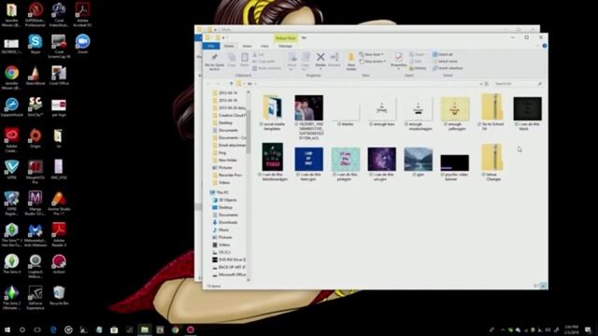Tick checkbox of I can do this pink
The image size is (598, 336).
coord(334,175)
